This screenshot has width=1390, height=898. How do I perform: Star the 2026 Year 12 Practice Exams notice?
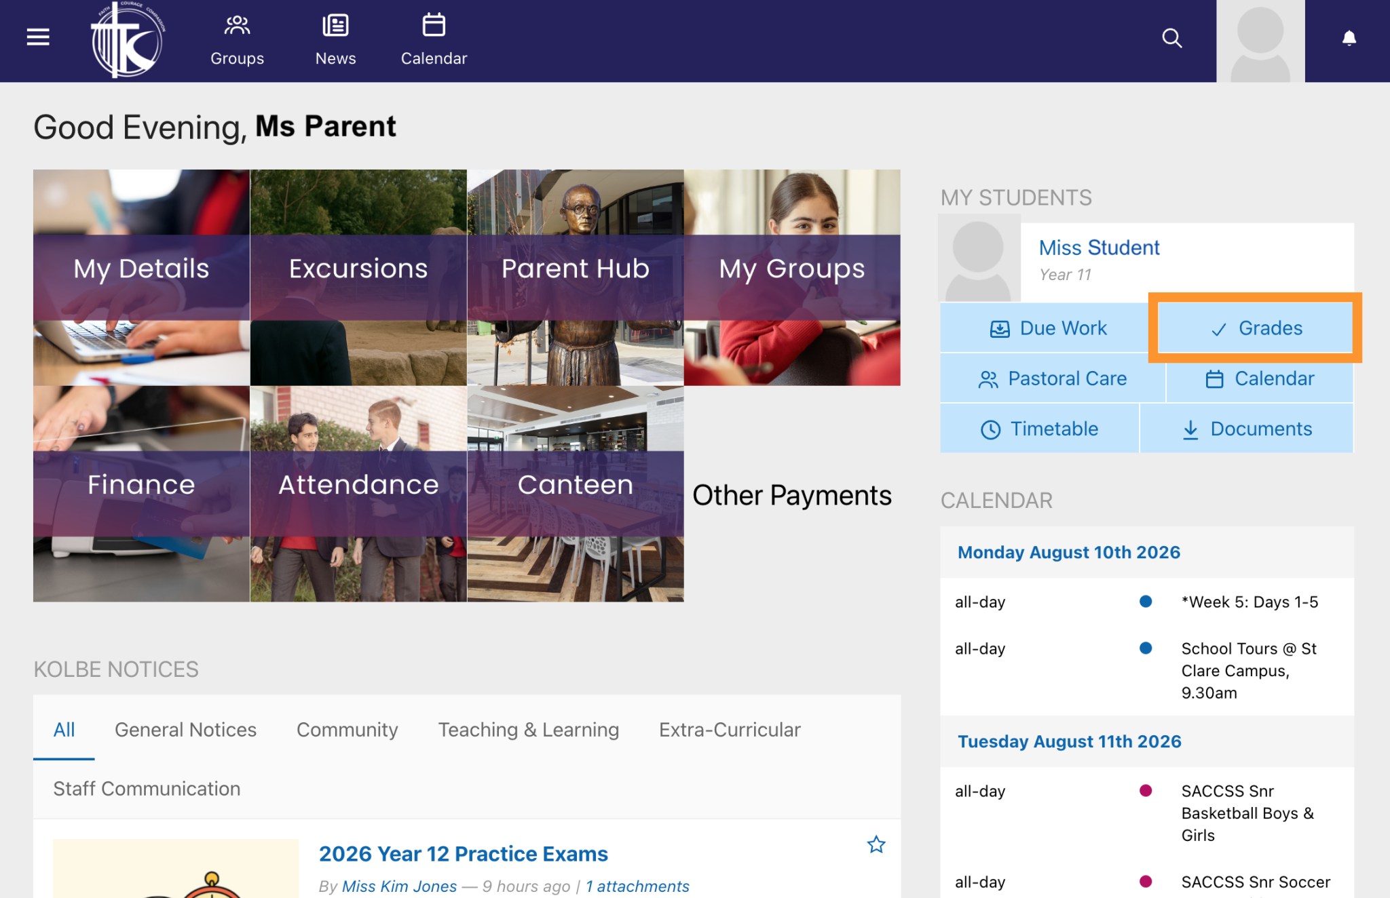pyautogui.click(x=876, y=844)
